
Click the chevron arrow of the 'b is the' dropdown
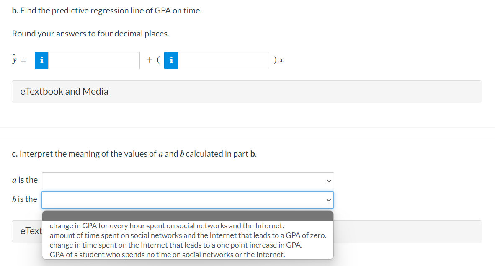pyautogui.click(x=329, y=200)
